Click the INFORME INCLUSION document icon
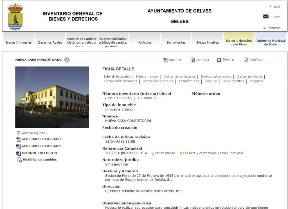The height and width of the screenshot is (209, 288). pos(19,153)
